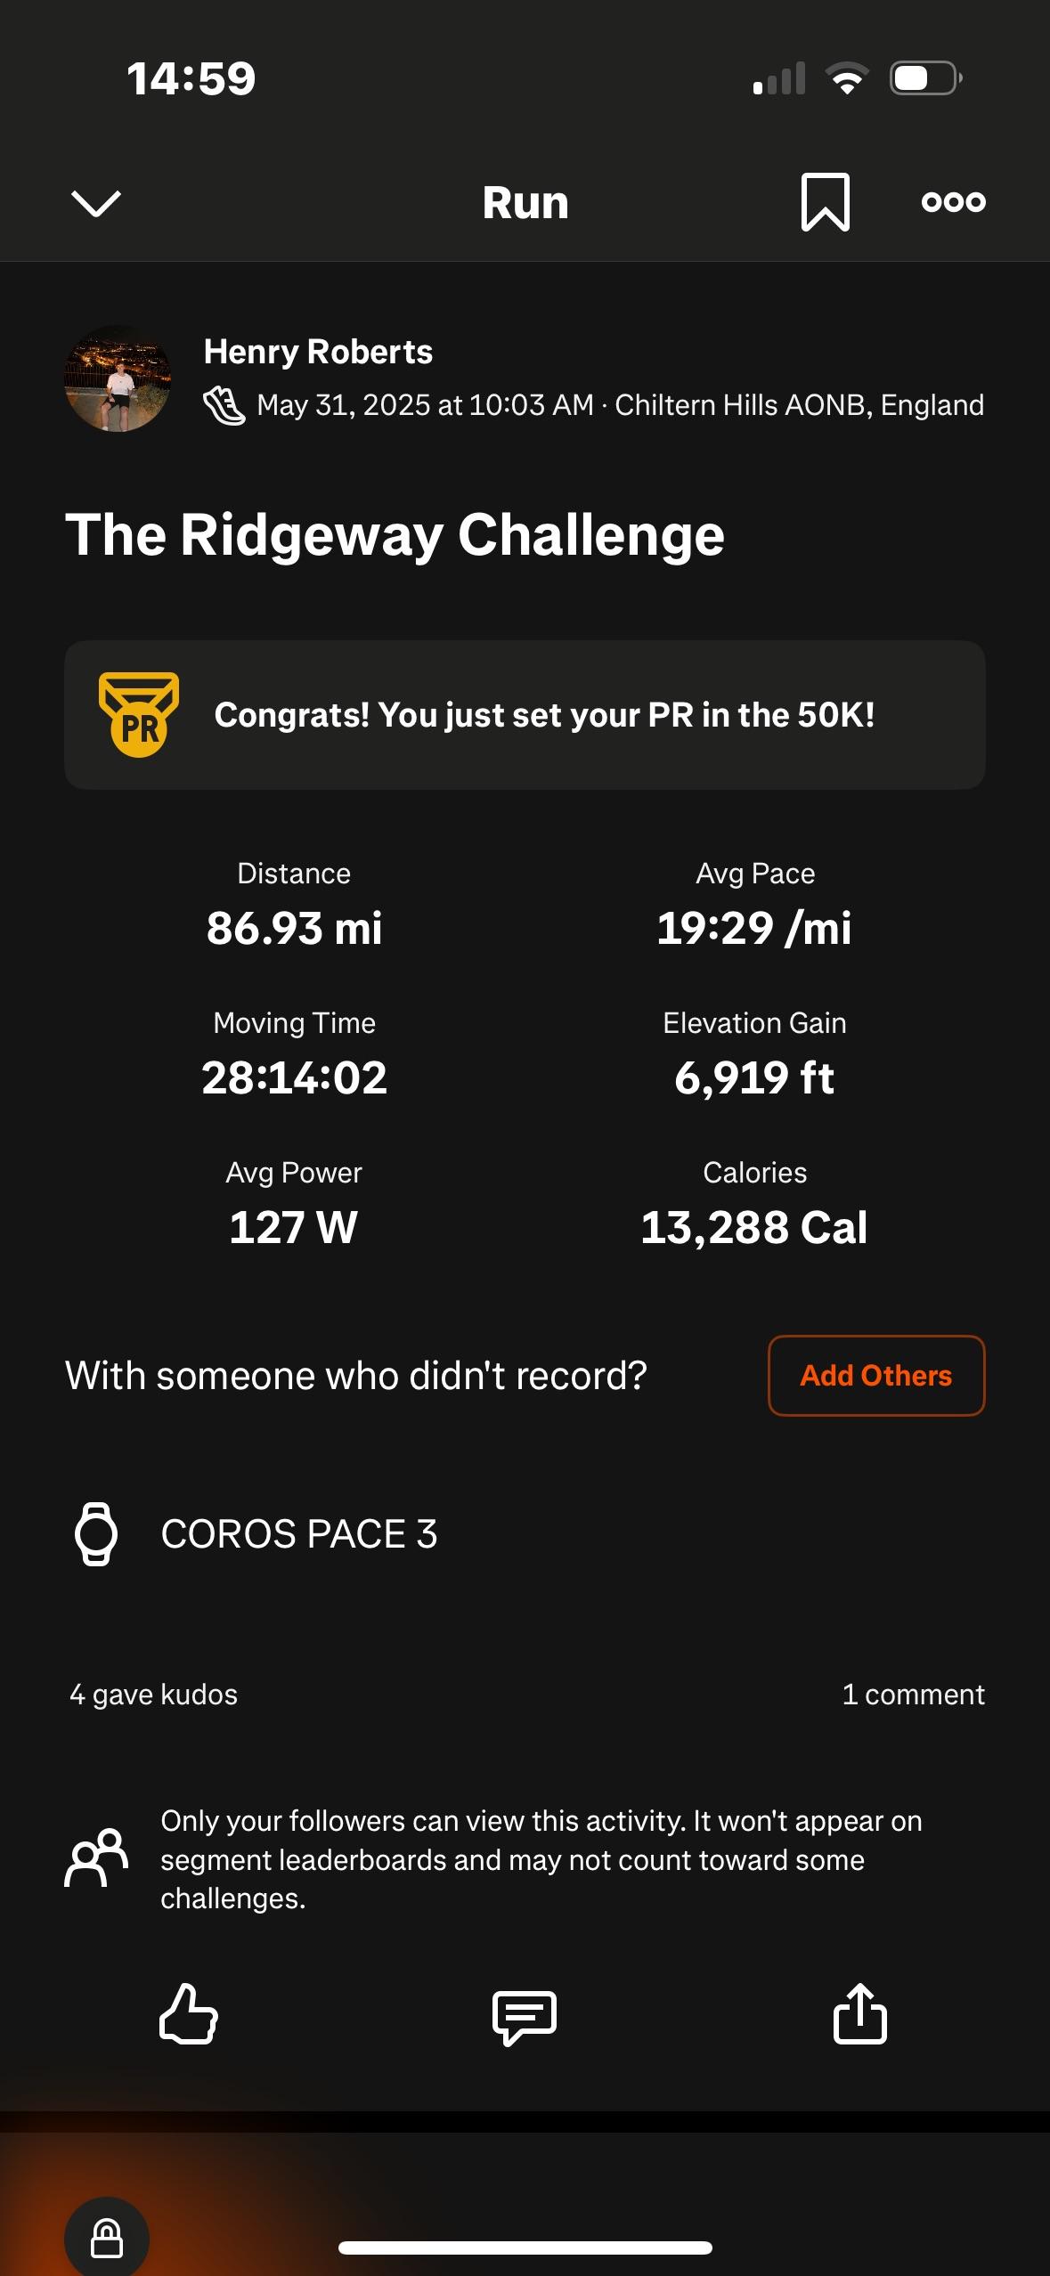Tap the Add Others button
This screenshot has width=1050, height=2276.
tap(875, 1376)
